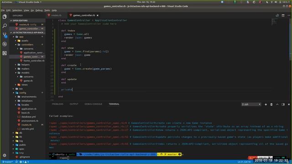Move the panel with the panel position icon
The image size is (292, 164).
[x=283, y=104]
